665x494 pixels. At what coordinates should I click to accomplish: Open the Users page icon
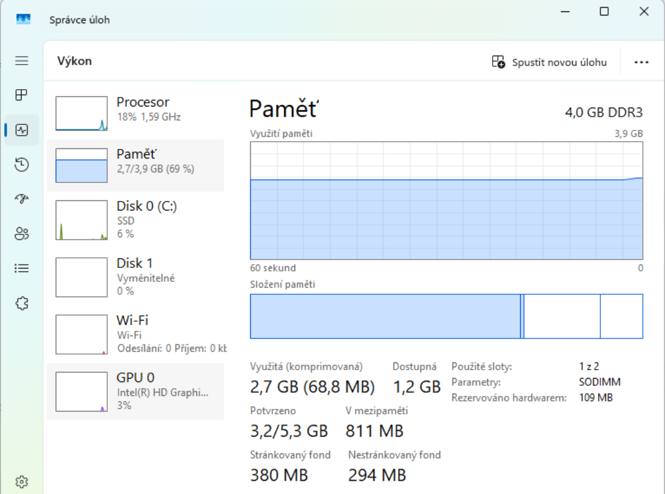coord(22,234)
